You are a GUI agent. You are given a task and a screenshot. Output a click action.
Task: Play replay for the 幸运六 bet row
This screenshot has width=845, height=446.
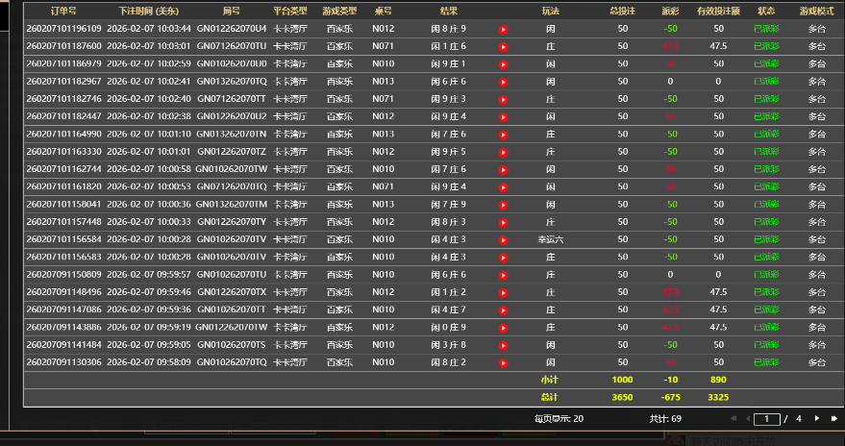pyautogui.click(x=503, y=239)
